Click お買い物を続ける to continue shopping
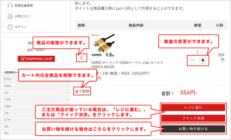Screen dimensions: 231x140 coord(193,129)
